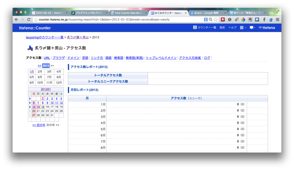The height and width of the screenshot is (170, 294).
Task: Expand the week of 13 arrow
Action: click(x=30, y=107)
